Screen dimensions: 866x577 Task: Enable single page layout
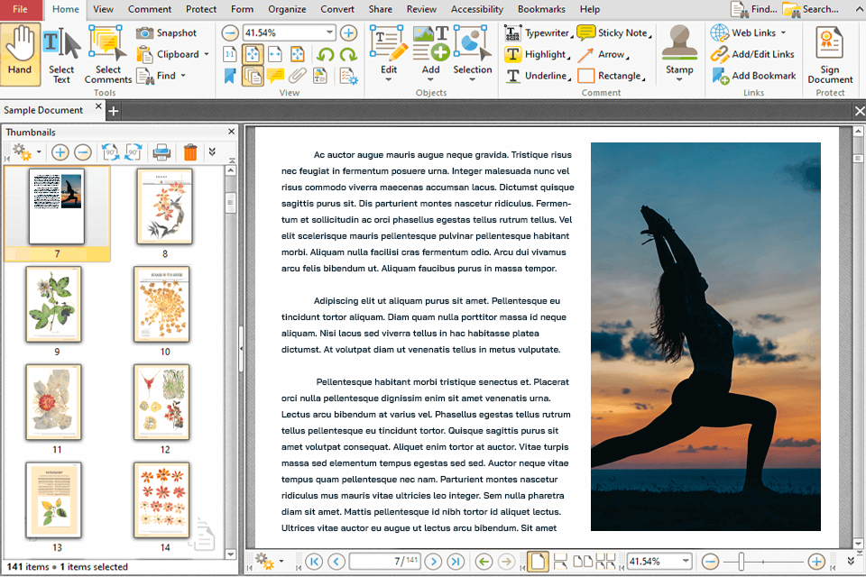point(538,562)
